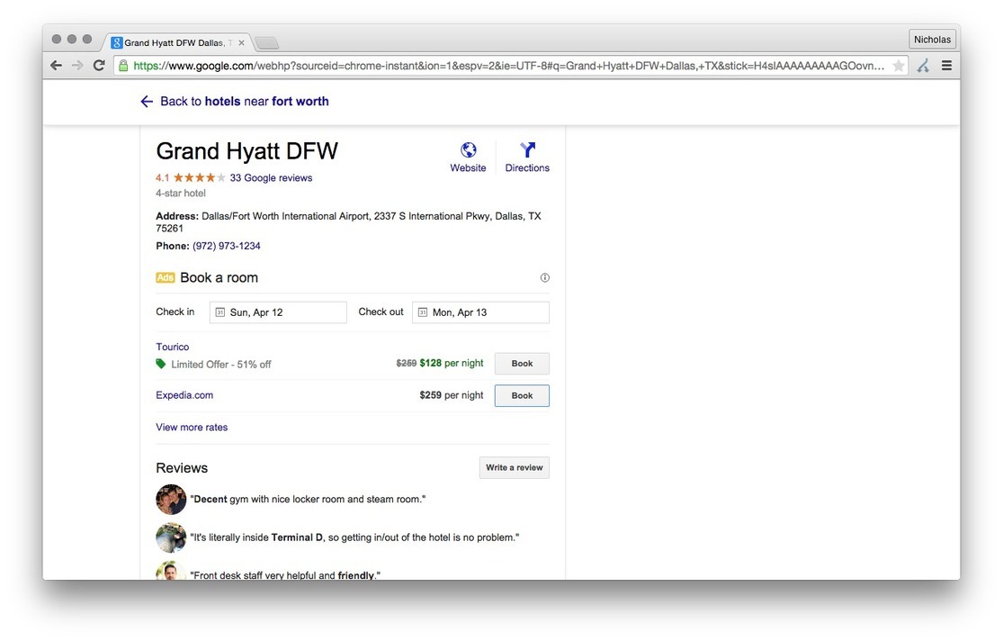Click the extension icon beside the bookmark star
Viewport: 1003px width, 641px height.
coord(923,66)
